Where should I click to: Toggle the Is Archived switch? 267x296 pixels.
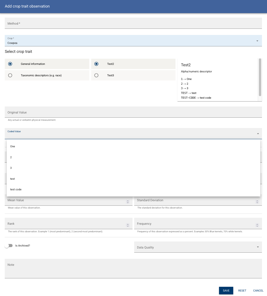9,245
